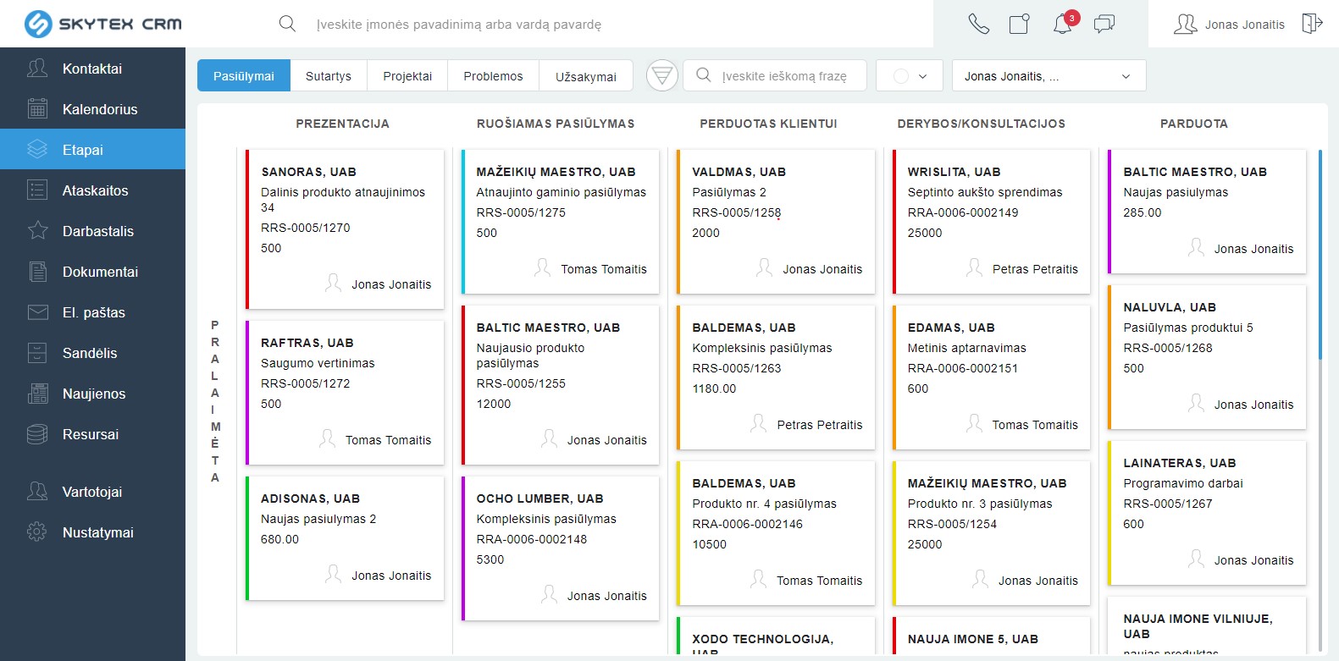Open notifications bell with badge 3
Screen dimensions: 1339x661
(x=1063, y=24)
